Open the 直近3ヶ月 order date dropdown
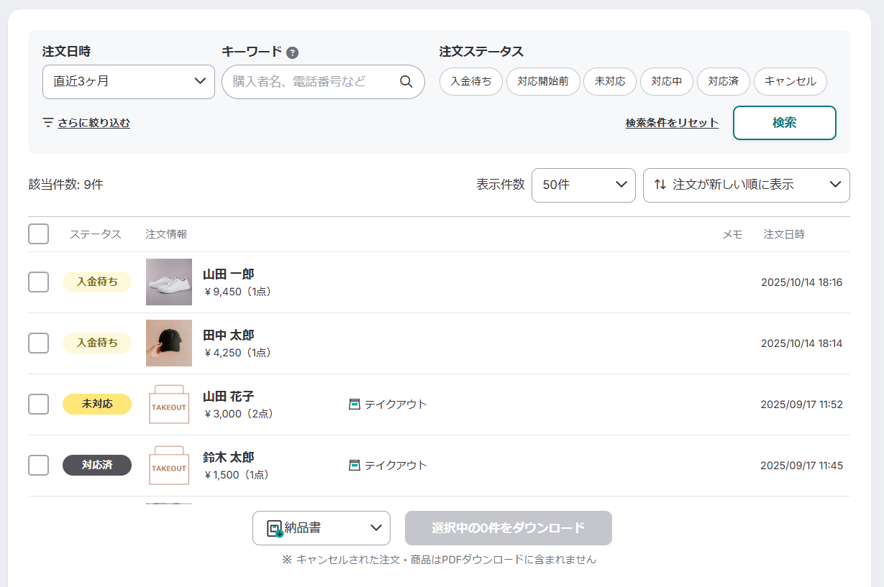Screen dimensions: 884x587 tap(129, 82)
